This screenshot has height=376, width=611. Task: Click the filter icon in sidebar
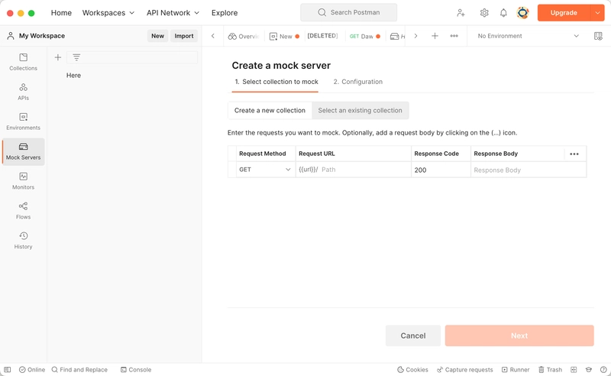click(76, 57)
